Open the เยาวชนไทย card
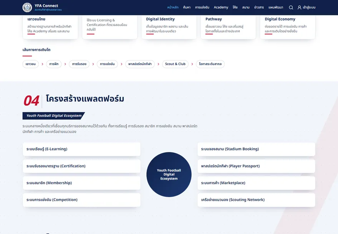The height and width of the screenshot is (234, 338). [x=50, y=27]
